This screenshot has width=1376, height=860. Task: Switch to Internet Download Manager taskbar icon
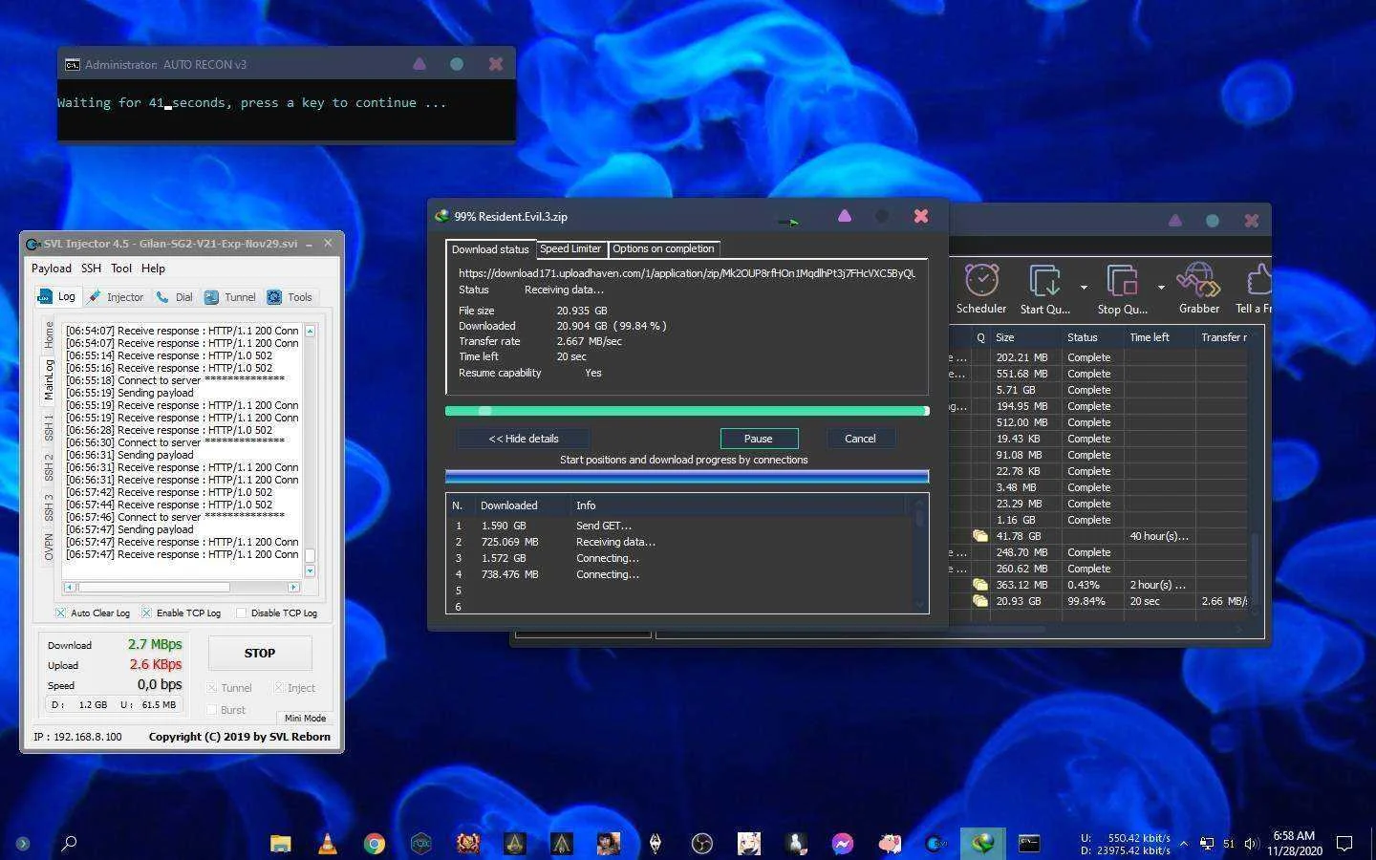[x=982, y=843]
